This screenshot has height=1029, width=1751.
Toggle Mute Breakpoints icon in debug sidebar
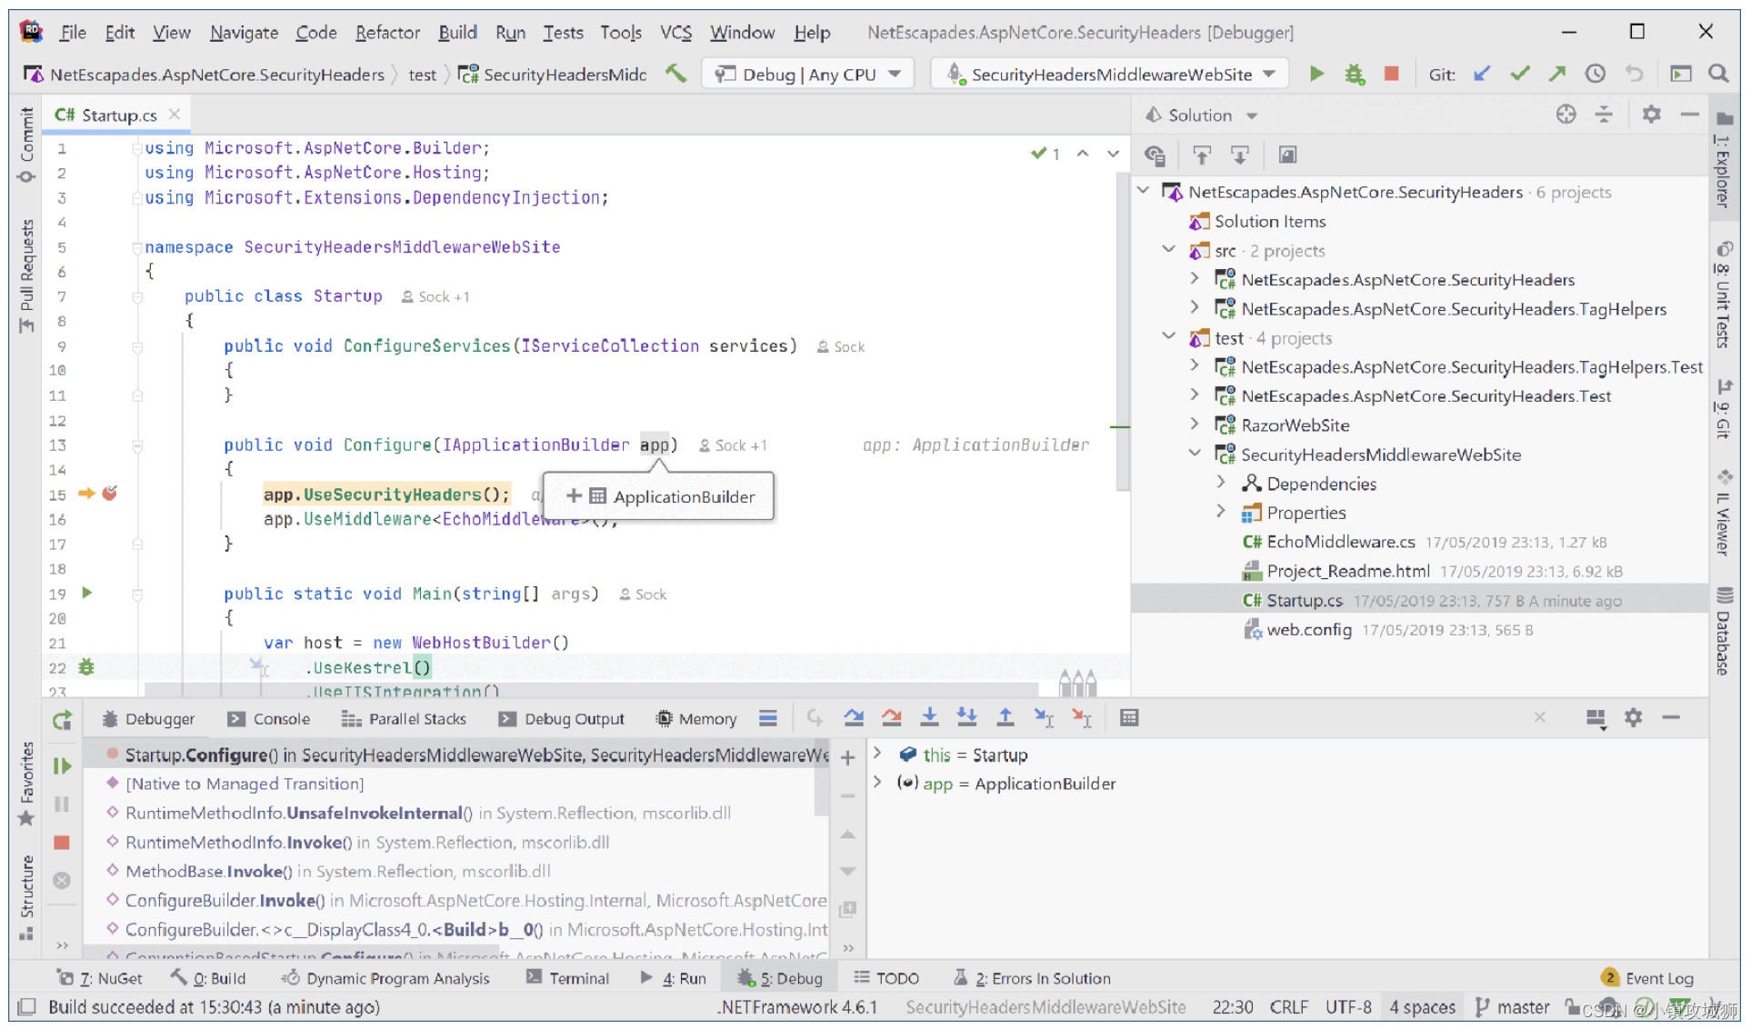(62, 880)
